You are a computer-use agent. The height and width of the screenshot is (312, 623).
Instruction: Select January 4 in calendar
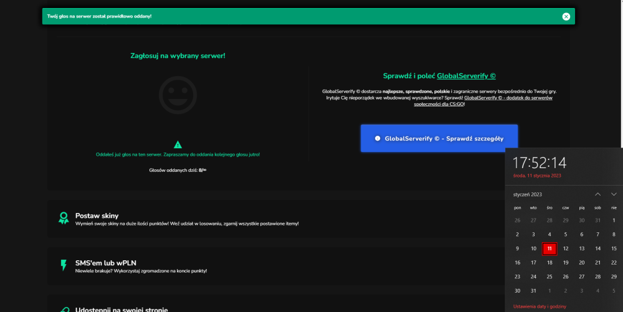549,235
